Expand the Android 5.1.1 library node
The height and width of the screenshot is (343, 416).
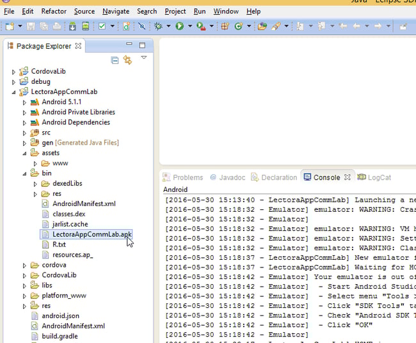[x=24, y=102]
